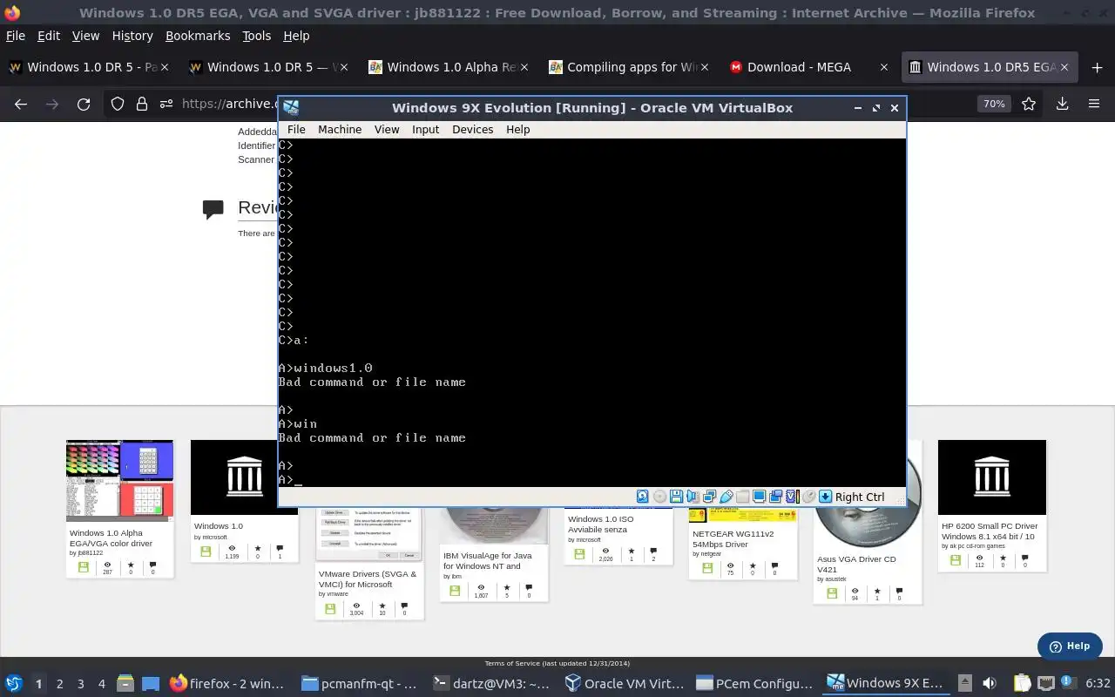Click the keyboard capture arrow indicator
The image size is (1115, 697).
(x=825, y=497)
